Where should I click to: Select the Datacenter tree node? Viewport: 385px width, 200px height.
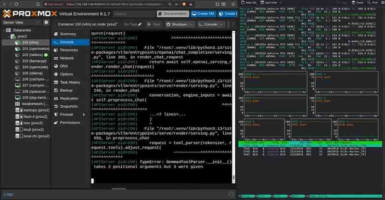tap(22, 30)
